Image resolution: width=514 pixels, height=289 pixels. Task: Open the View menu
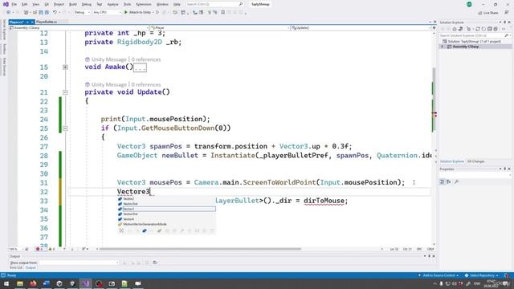(x=35, y=4)
